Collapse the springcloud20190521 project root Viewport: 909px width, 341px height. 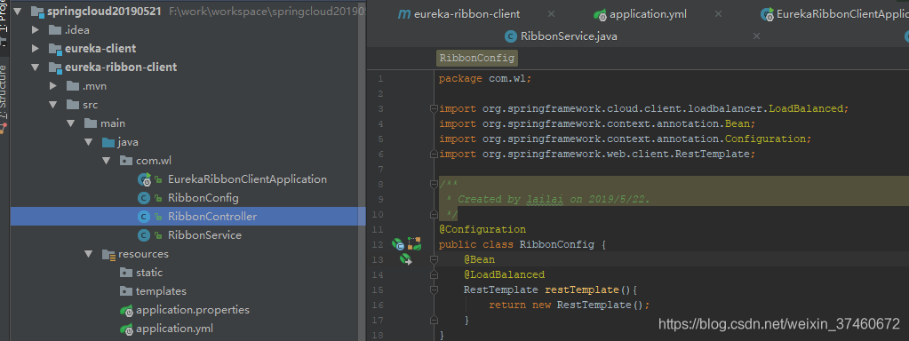click(18, 11)
